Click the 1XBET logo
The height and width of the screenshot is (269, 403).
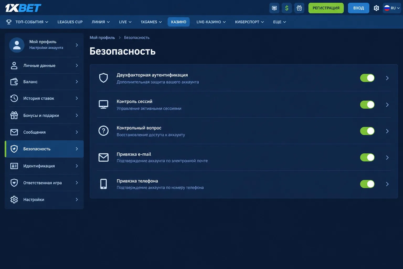[x=23, y=8]
